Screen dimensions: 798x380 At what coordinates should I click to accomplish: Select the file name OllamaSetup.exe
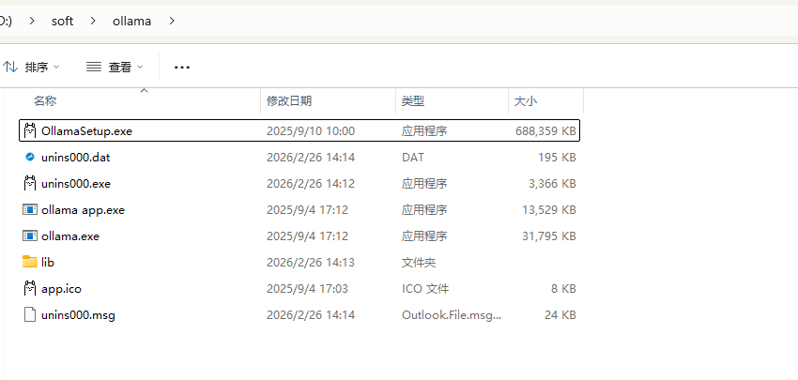pos(86,130)
